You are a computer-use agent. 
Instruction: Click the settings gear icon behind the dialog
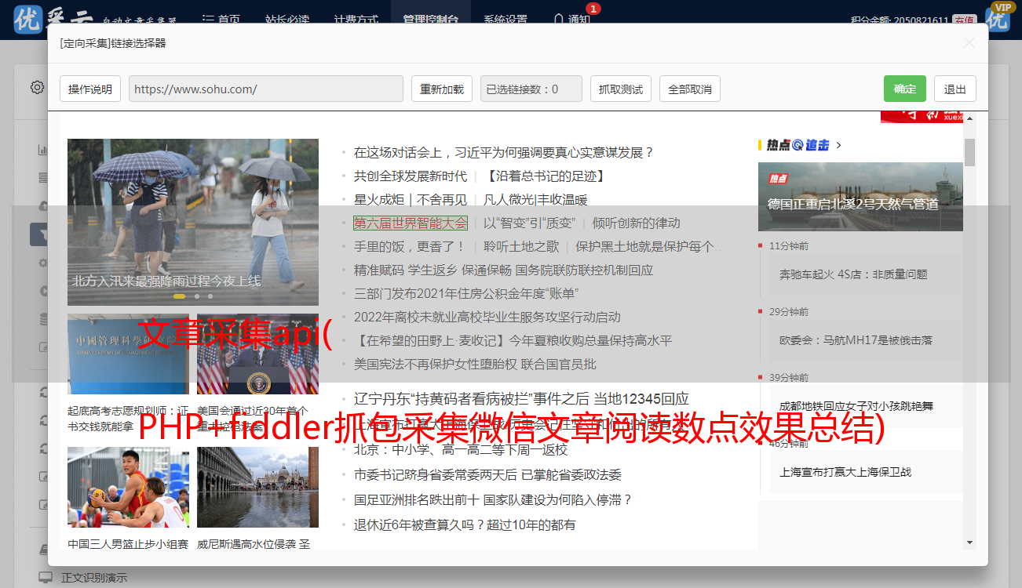(37, 87)
